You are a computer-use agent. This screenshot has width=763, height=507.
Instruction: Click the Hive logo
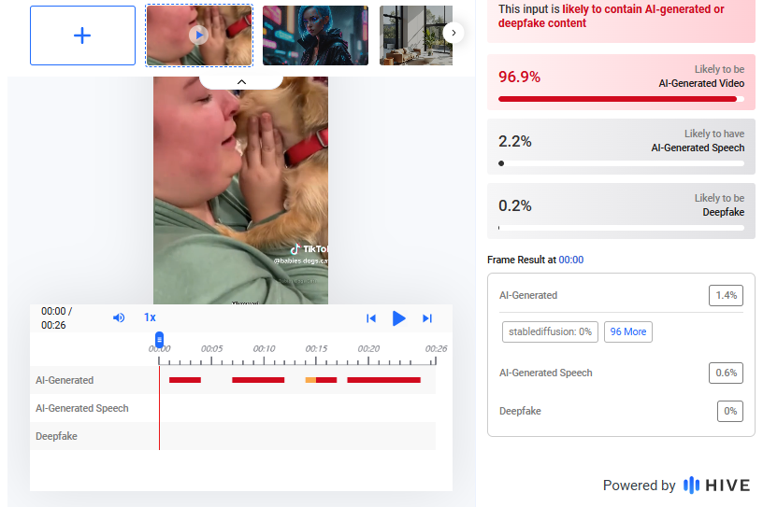click(x=716, y=486)
